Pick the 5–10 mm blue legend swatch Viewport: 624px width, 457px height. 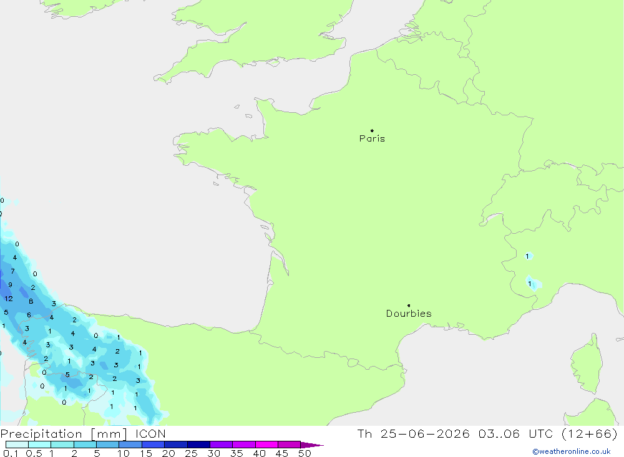[107, 445]
